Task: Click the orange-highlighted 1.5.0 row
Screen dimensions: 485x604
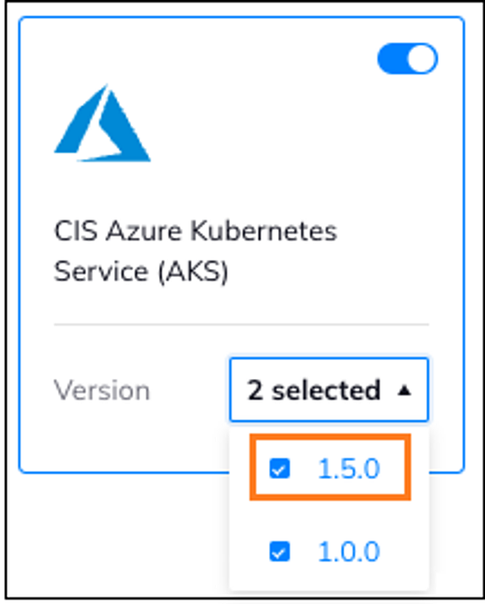Action: [x=330, y=467]
